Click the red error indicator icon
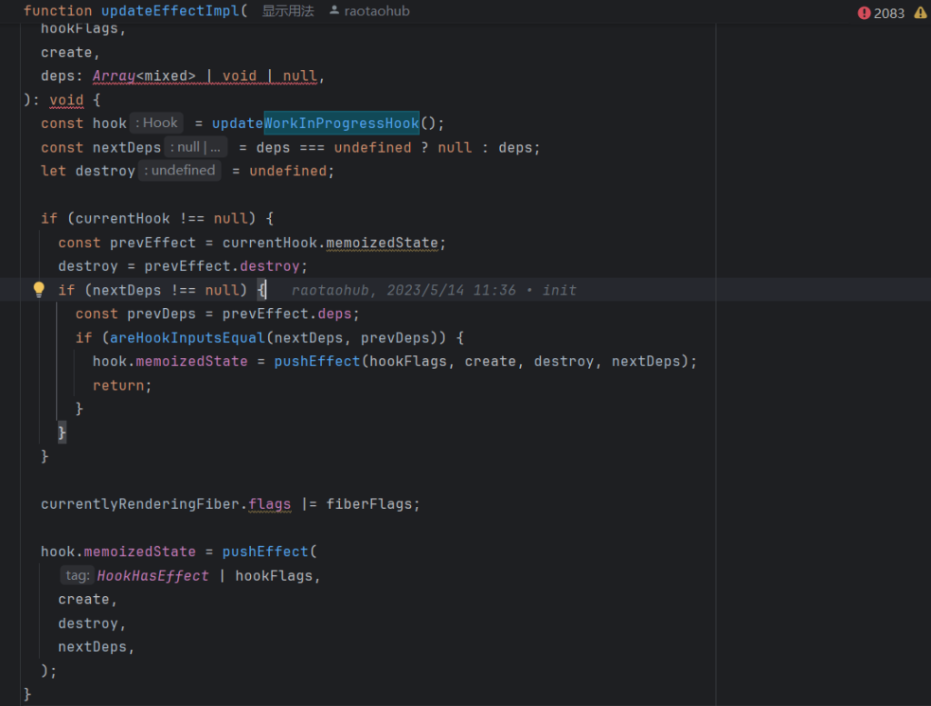 pos(864,13)
